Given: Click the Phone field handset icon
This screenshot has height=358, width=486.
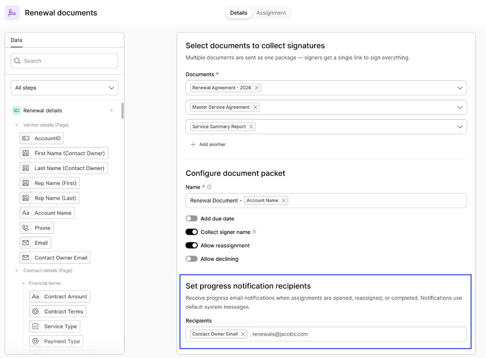Looking at the screenshot, I should click(x=26, y=228).
